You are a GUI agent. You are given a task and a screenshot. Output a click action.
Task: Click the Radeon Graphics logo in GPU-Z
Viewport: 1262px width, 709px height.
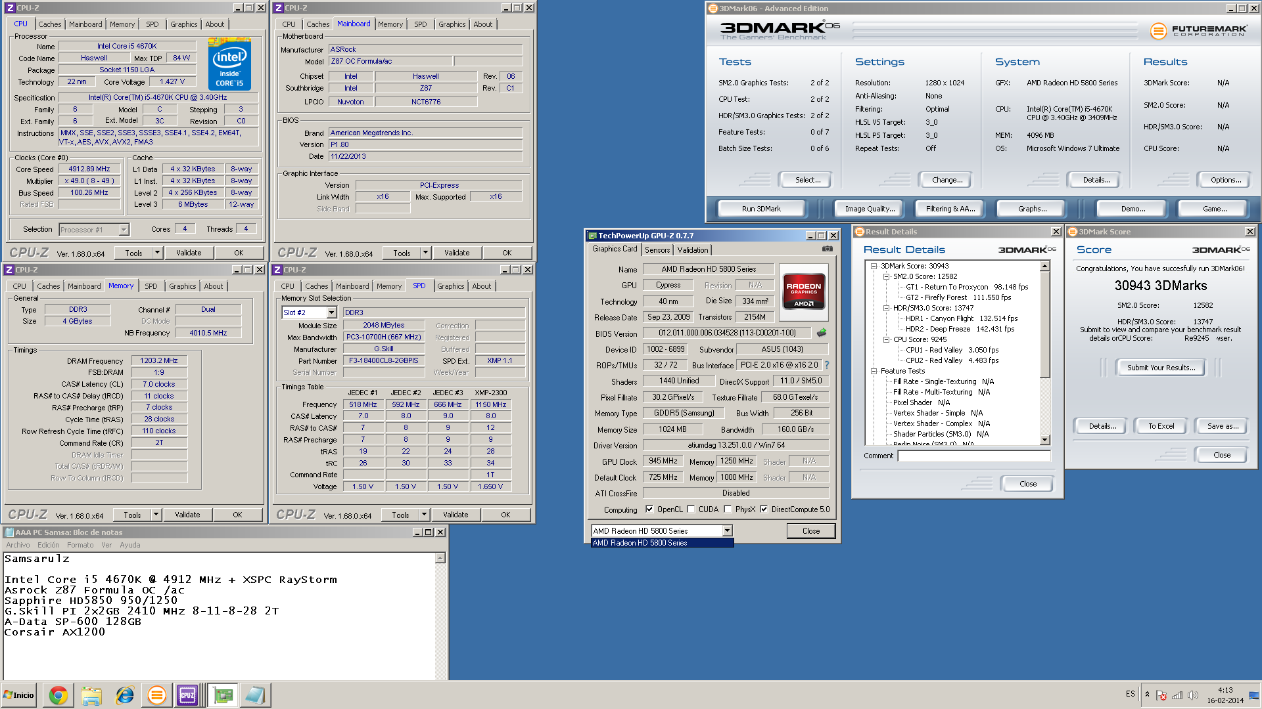[x=803, y=291]
